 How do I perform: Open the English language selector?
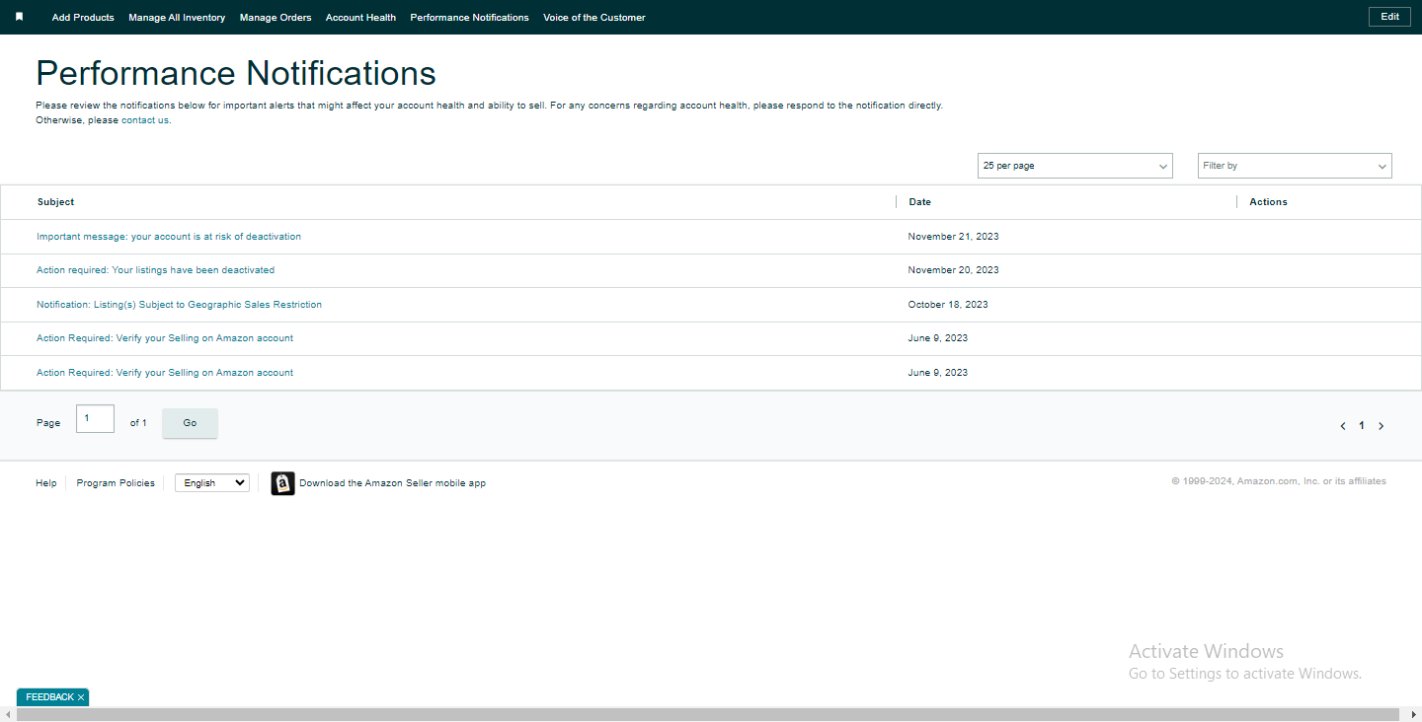212,483
